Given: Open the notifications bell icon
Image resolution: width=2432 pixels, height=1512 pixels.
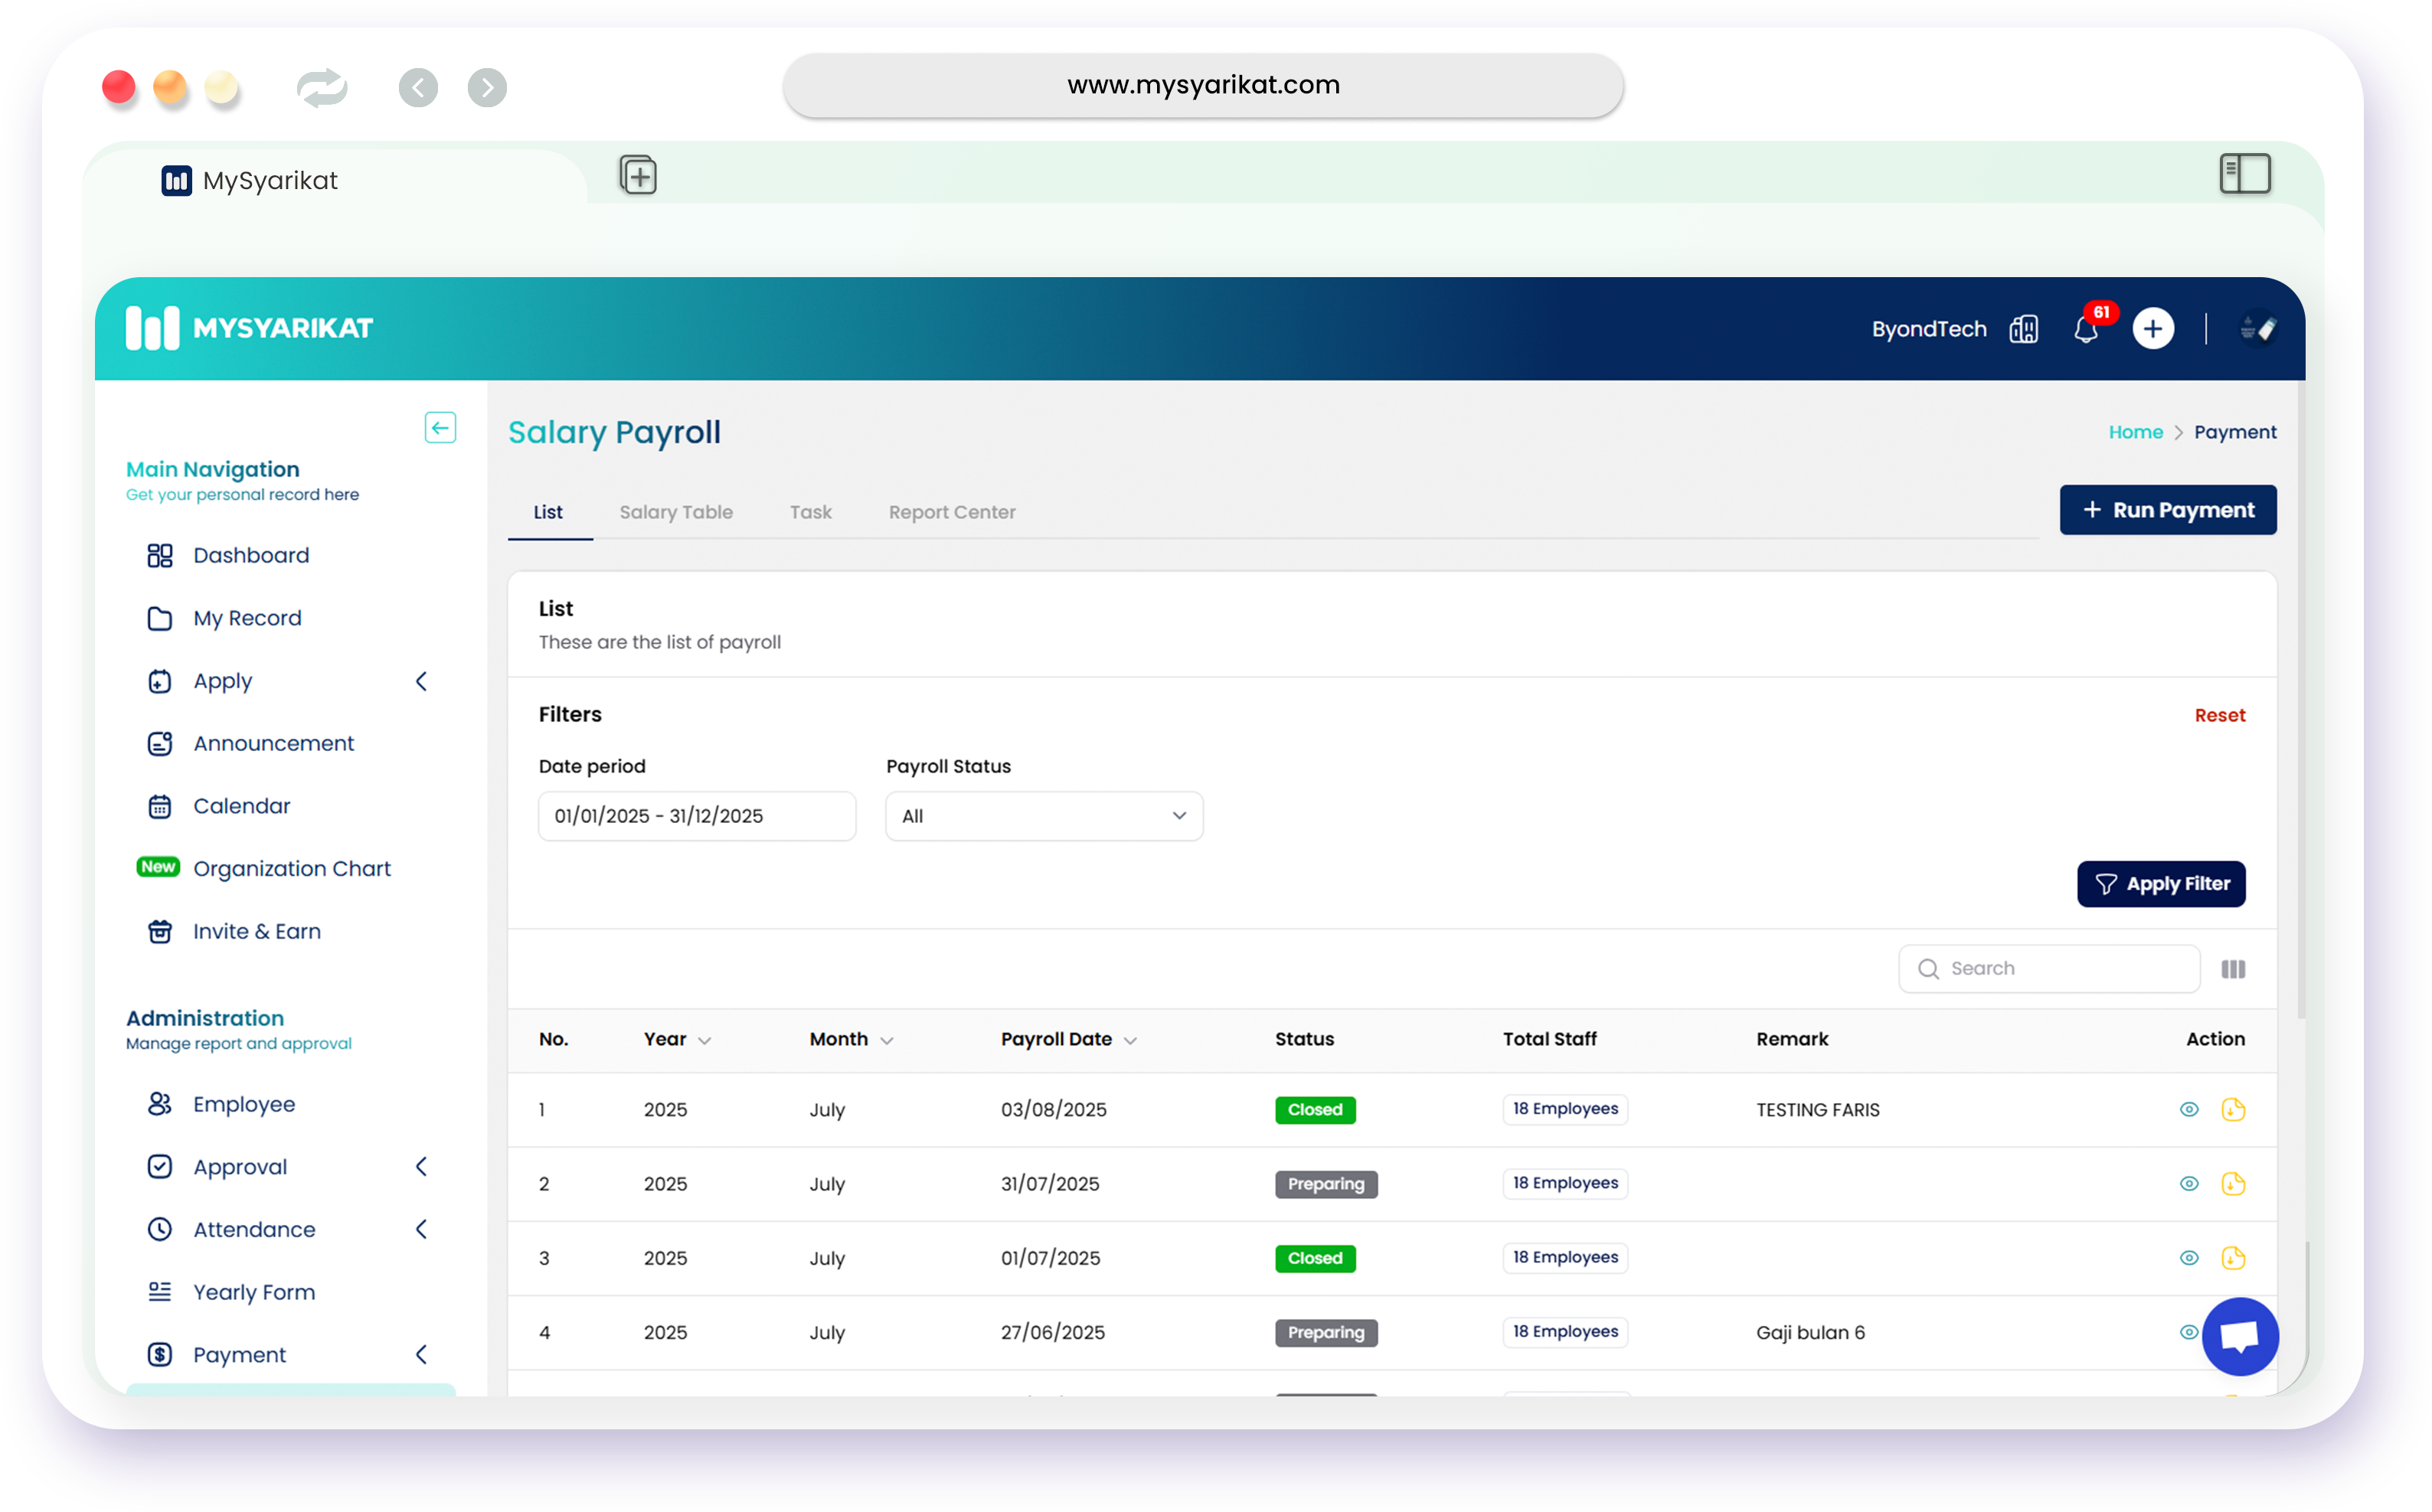Looking at the screenshot, I should (2085, 329).
